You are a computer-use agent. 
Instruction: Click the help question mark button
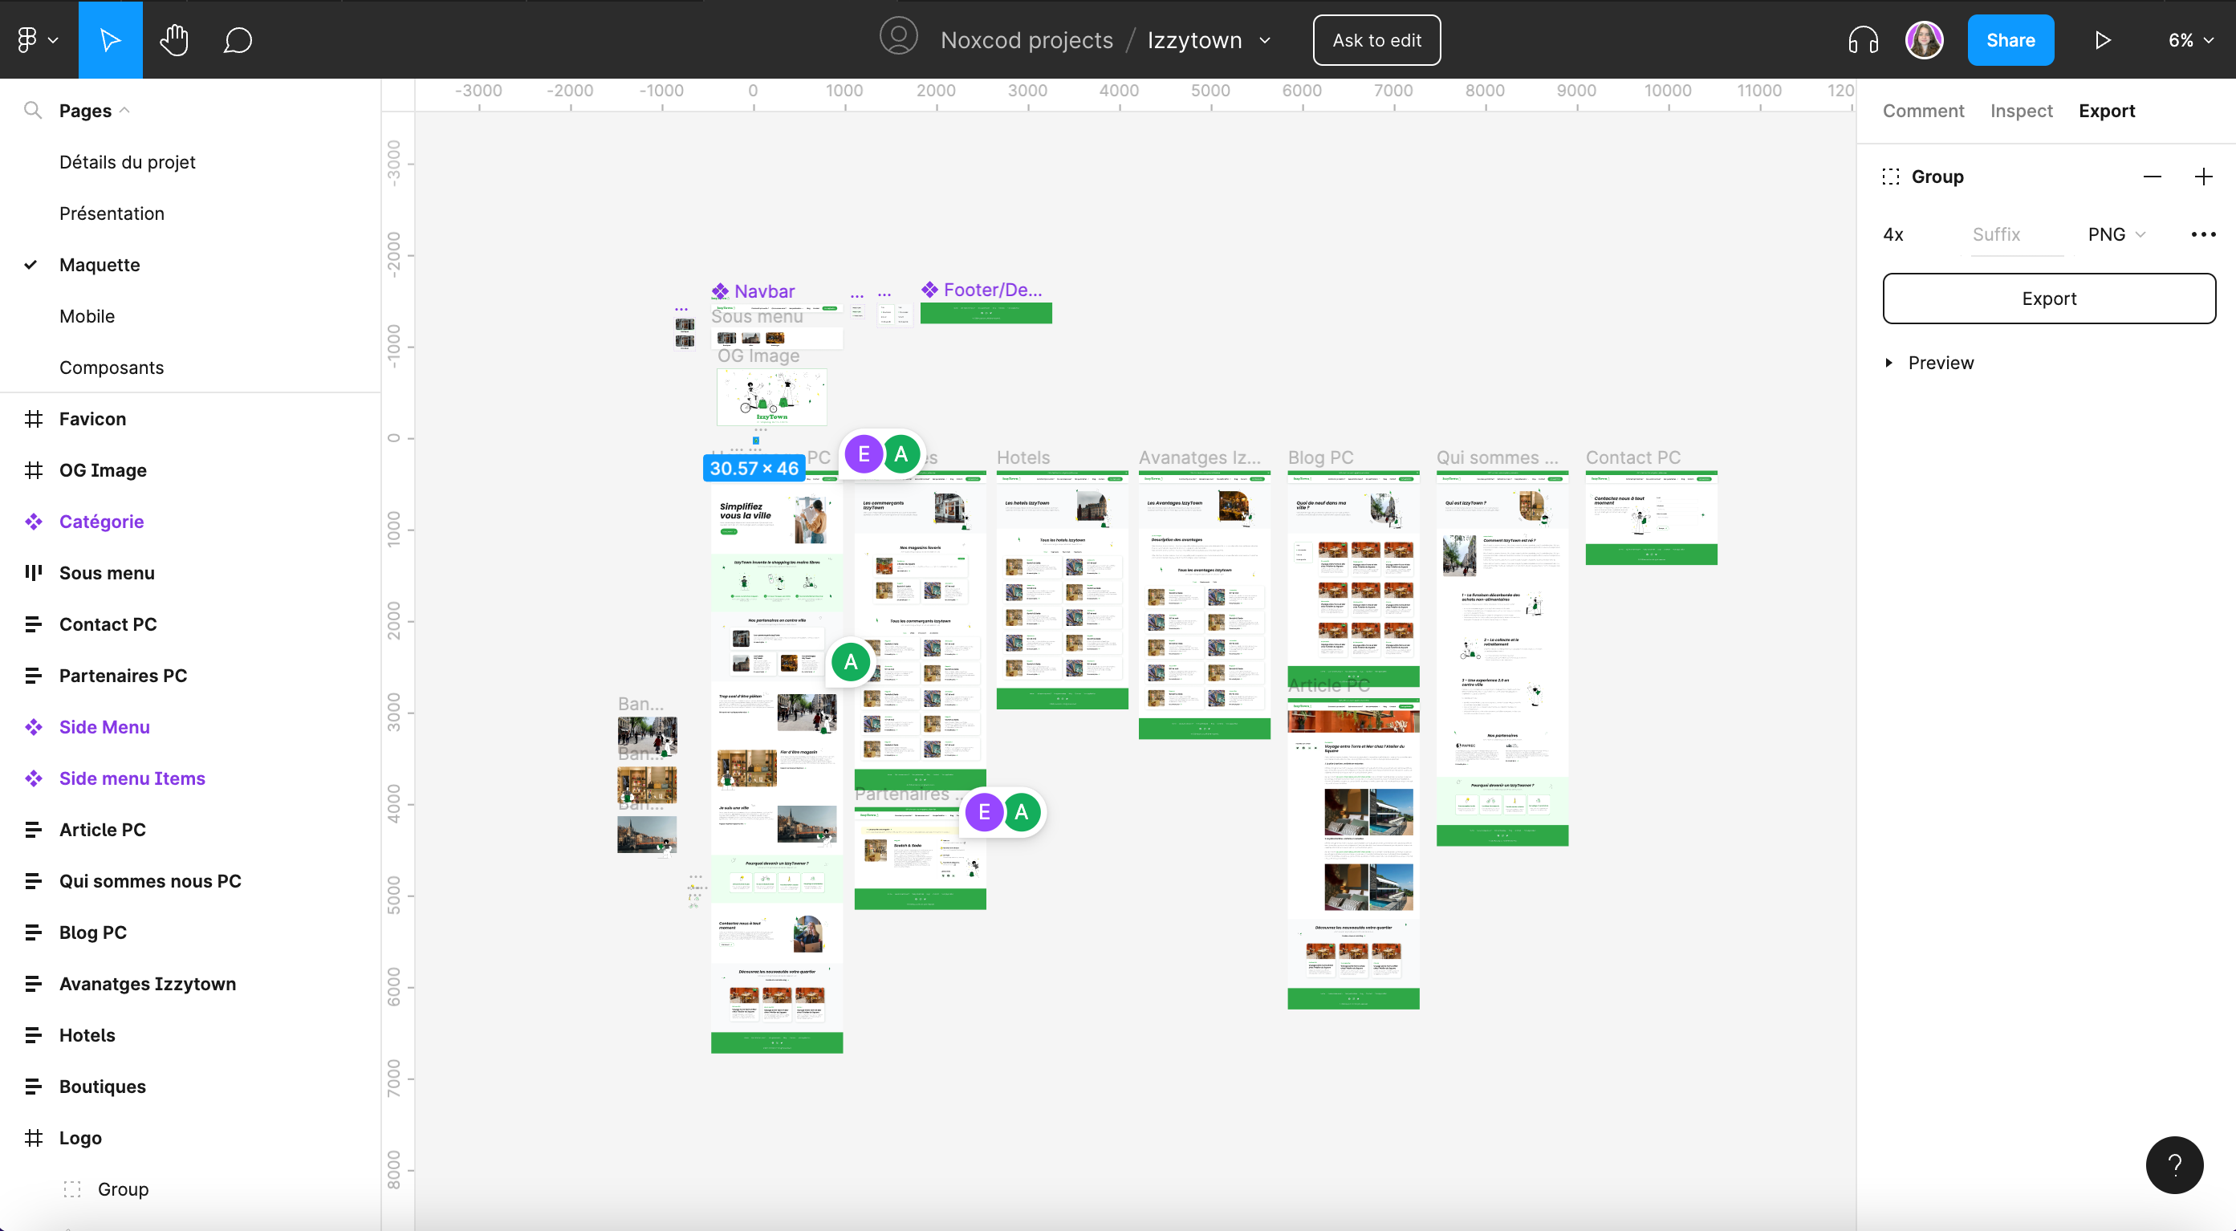[x=2174, y=1165]
